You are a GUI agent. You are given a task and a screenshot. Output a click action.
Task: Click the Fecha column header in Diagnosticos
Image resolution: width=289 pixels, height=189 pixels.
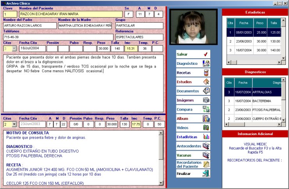pyautogui.click(x=243, y=83)
